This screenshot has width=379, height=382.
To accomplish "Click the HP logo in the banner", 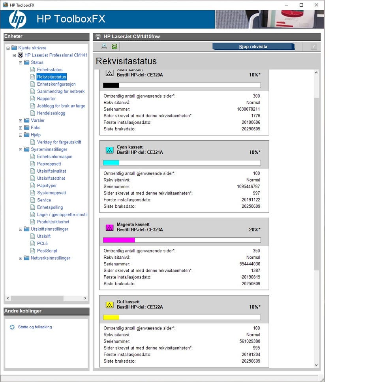I will (17, 19).
